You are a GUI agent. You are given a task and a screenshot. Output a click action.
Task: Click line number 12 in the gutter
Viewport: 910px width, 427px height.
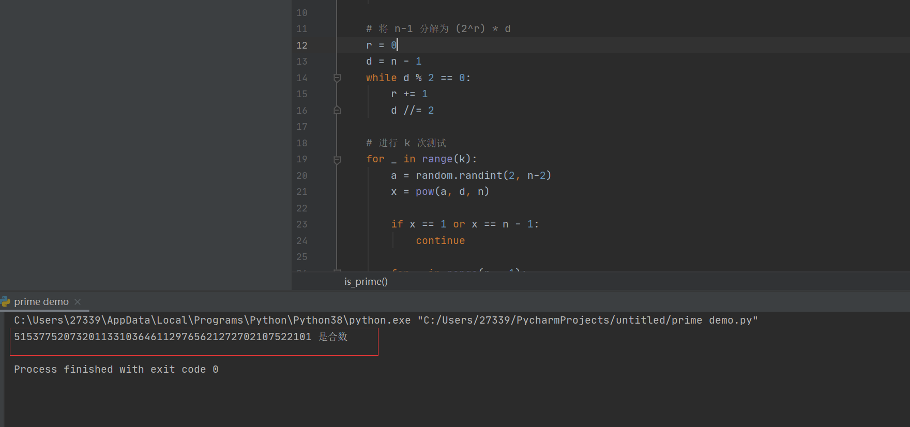coord(301,45)
